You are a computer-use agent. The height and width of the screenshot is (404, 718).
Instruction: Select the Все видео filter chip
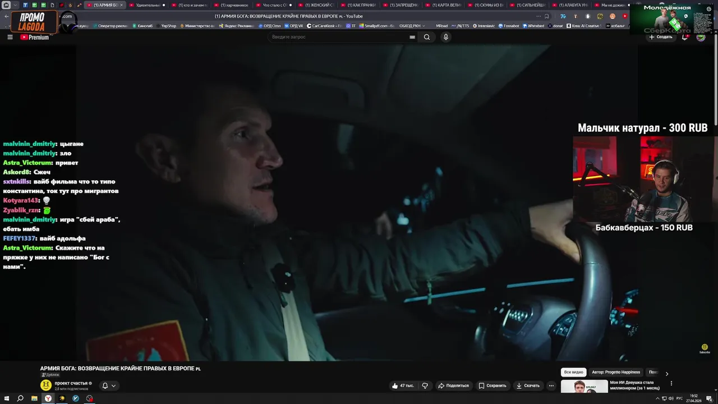coord(574,372)
